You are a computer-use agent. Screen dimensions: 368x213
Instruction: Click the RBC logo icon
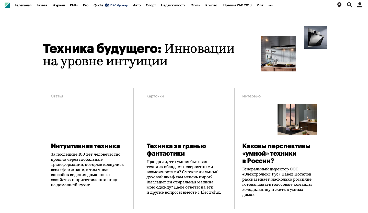tap(7, 5)
